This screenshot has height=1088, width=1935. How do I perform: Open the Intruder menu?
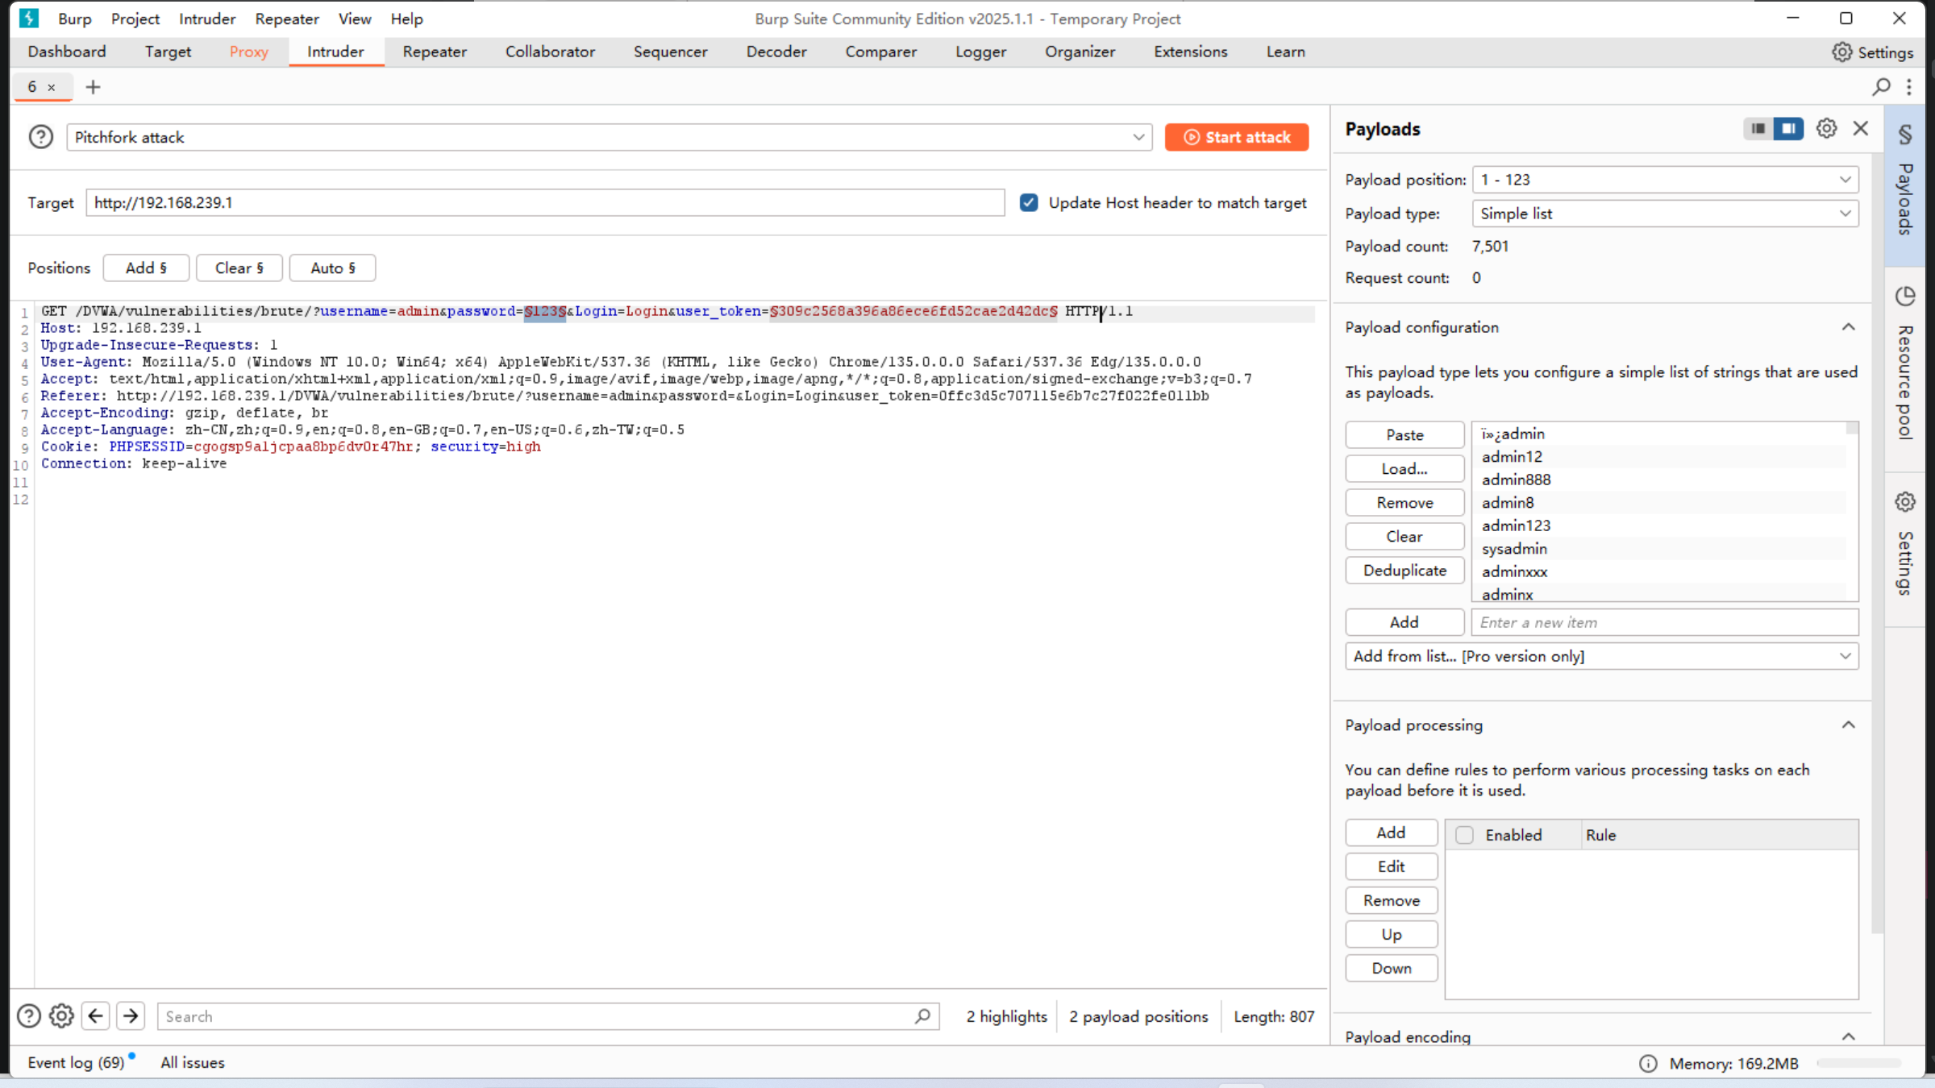[x=207, y=19]
